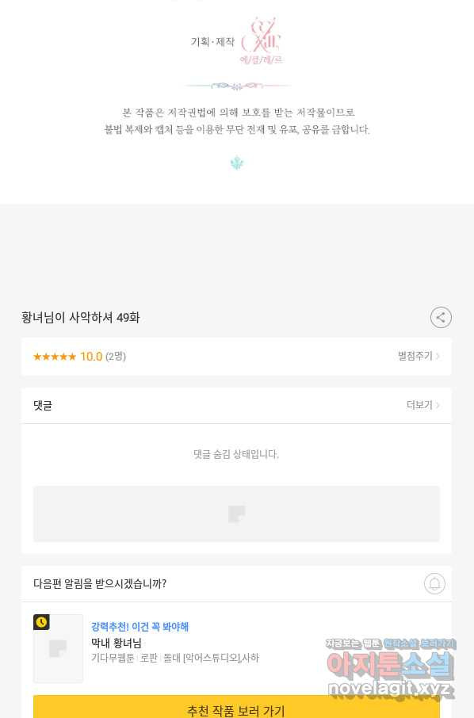This screenshot has height=718, width=474.
Task: Click the five-star rating display
Action: 55,357
